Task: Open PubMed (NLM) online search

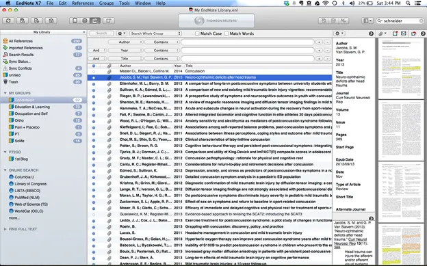Action: [27, 198]
